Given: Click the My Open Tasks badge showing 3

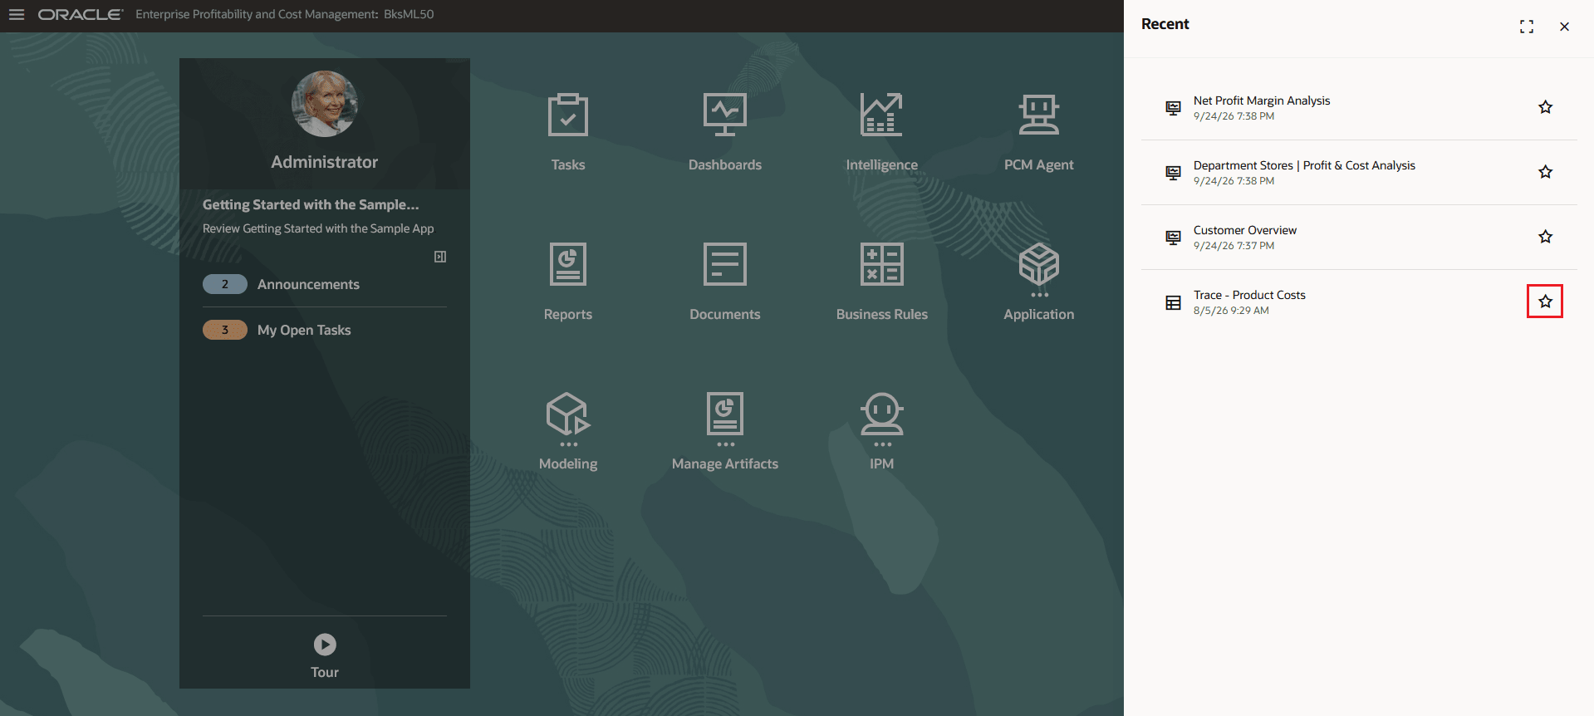Looking at the screenshot, I should pos(225,330).
